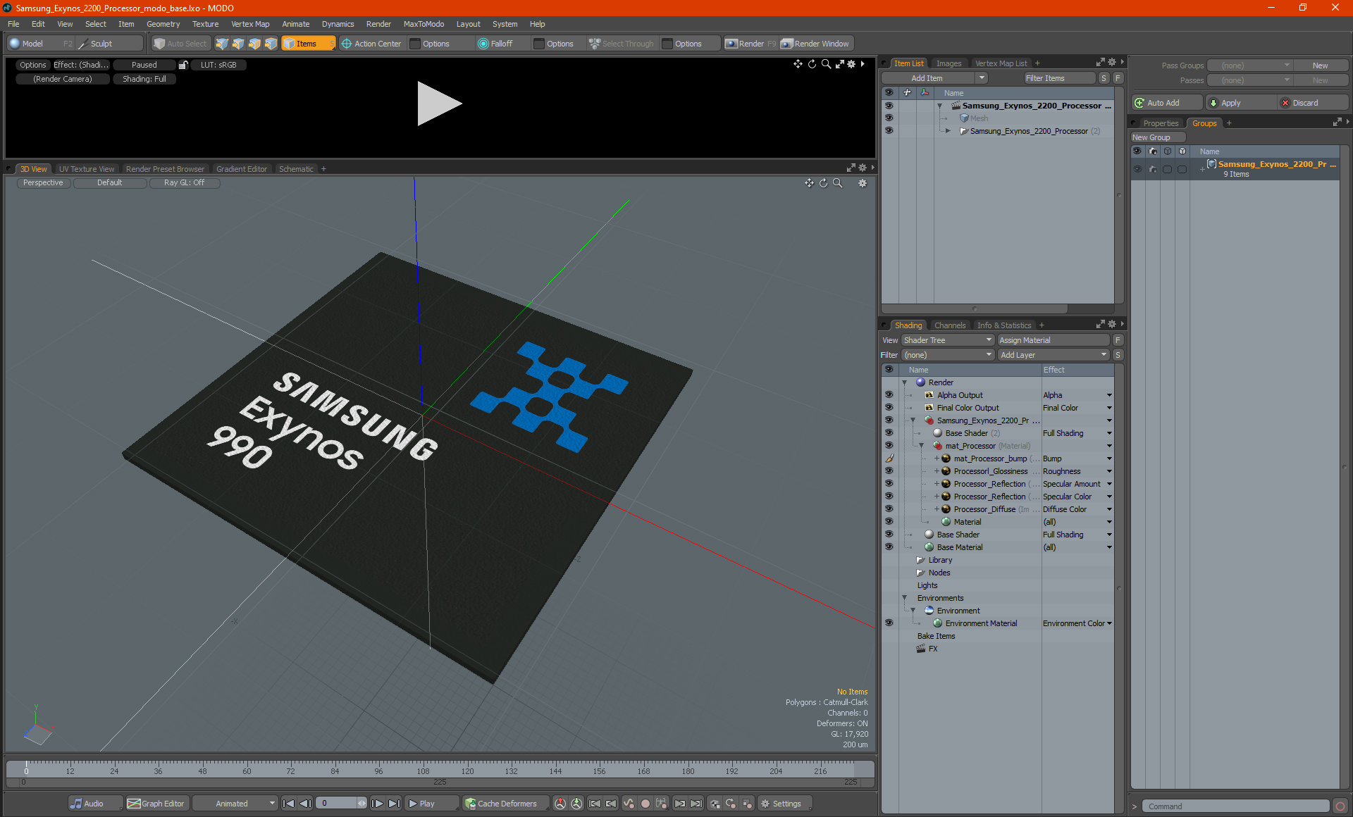The height and width of the screenshot is (817, 1353).
Task: Select Materials selection mode icon
Action: tap(271, 44)
